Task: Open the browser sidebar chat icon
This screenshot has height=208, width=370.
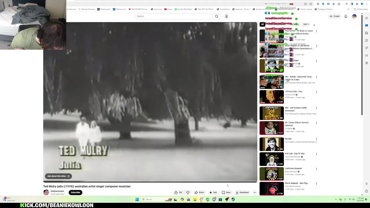Action: 367,25
